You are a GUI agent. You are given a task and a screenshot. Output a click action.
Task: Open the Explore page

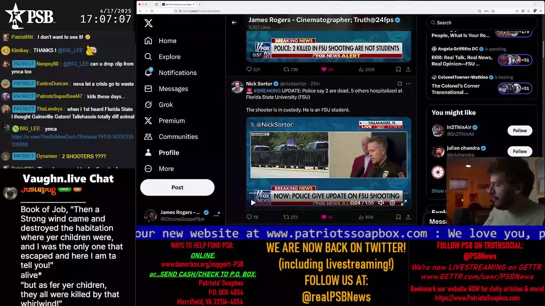[x=162, y=57]
